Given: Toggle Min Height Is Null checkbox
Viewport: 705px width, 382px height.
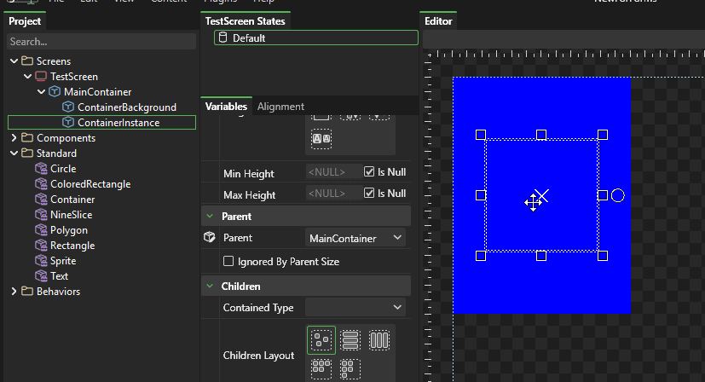Looking at the screenshot, I should click(x=369, y=173).
